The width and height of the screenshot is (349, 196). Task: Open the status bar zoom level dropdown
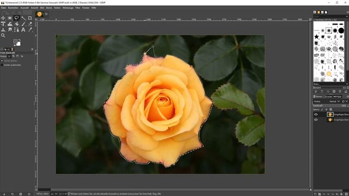click(63, 194)
